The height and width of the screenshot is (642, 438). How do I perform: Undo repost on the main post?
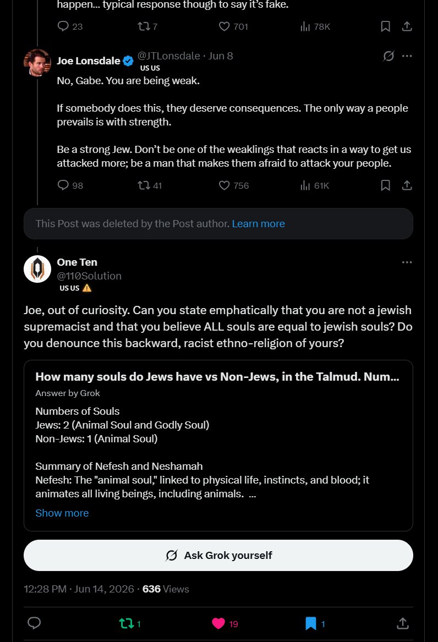click(x=130, y=624)
